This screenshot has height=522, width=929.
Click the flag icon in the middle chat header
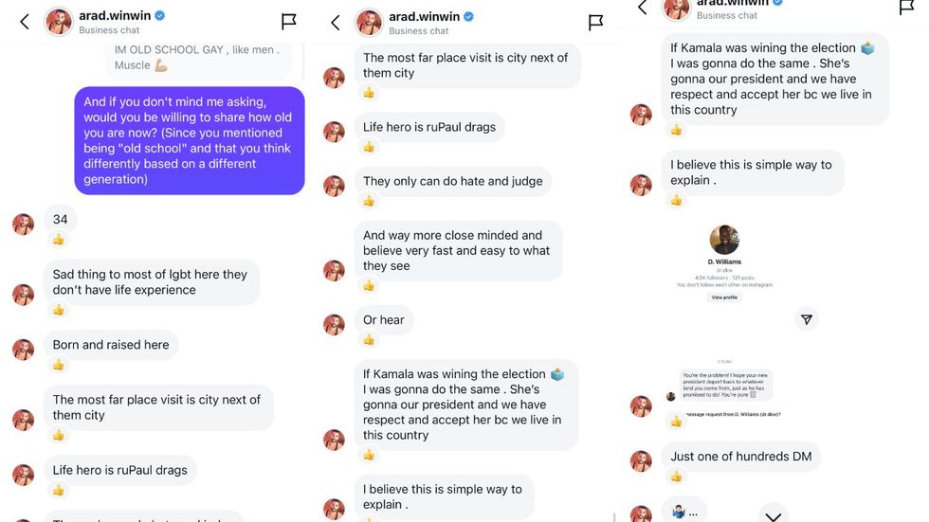[x=595, y=22]
